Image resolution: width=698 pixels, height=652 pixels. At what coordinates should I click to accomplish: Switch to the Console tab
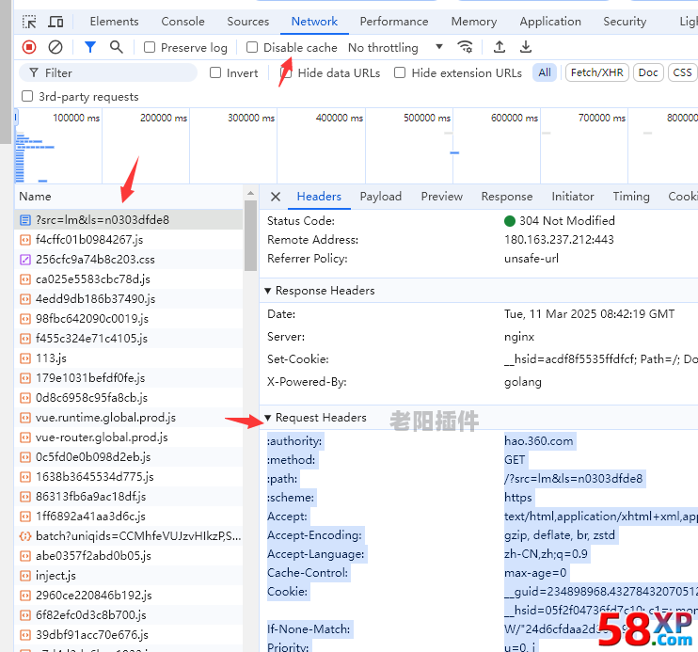pyautogui.click(x=182, y=22)
